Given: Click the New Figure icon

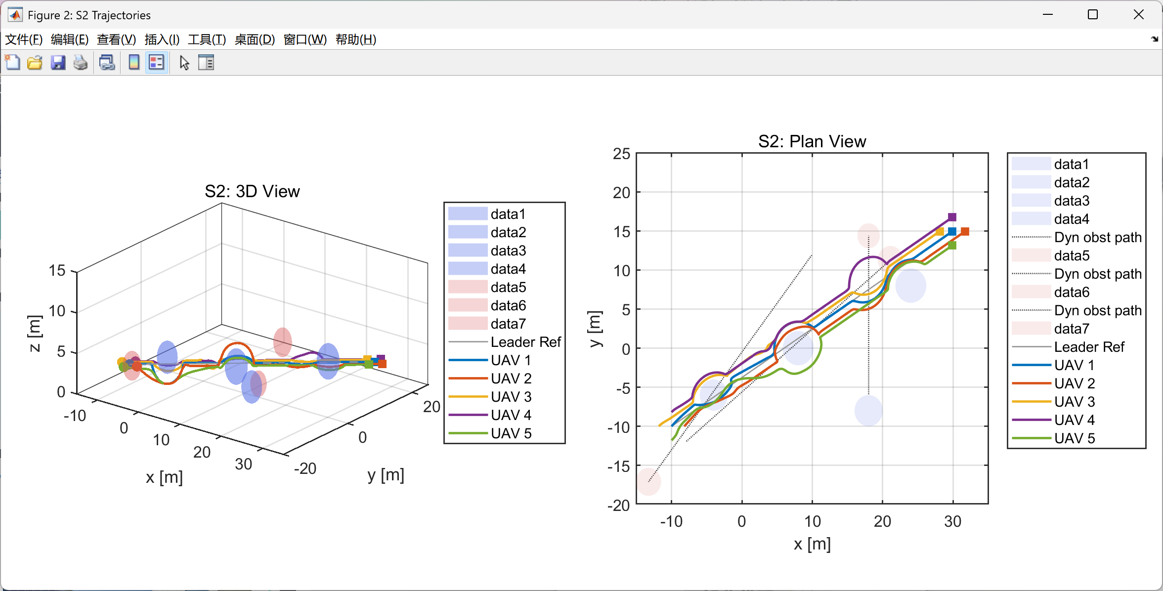Looking at the screenshot, I should [12, 63].
